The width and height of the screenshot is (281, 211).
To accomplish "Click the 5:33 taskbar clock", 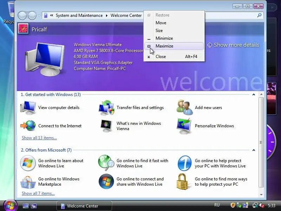I will pos(272,205).
